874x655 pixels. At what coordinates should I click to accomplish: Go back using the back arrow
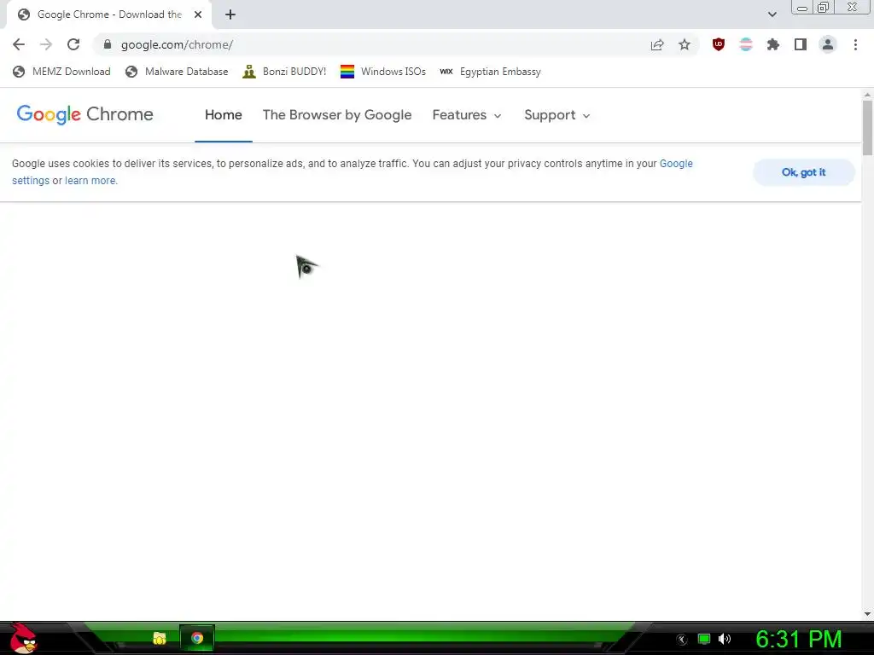tap(19, 44)
